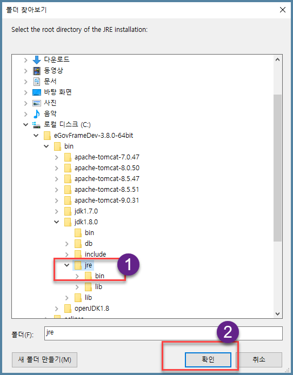Image resolution: width=293 pixels, height=375 pixels.
Task: Click the 폴더 name input field
Action: [x=163, y=333]
